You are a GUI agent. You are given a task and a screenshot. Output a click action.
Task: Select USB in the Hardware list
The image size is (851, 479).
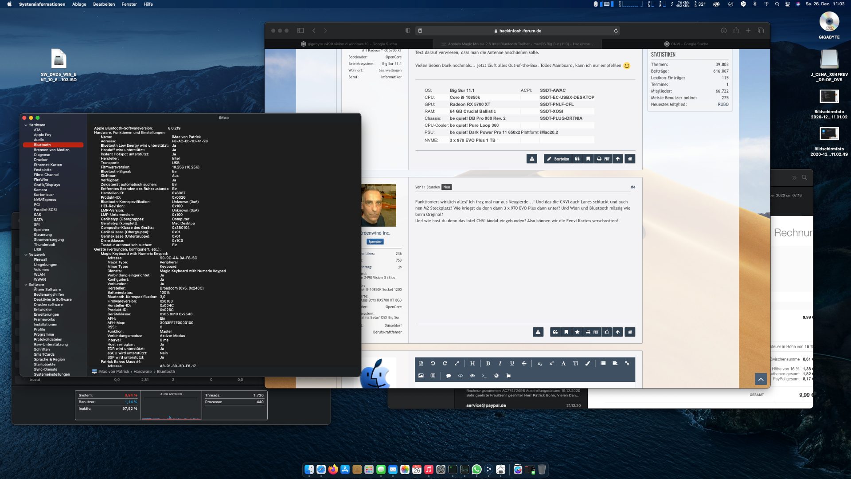(x=37, y=250)
